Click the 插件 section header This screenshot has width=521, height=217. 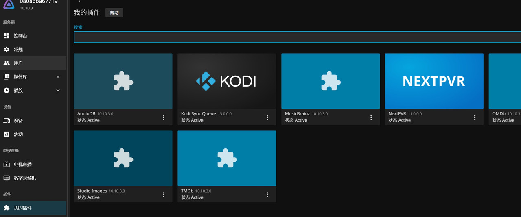(x=7, y=194)
